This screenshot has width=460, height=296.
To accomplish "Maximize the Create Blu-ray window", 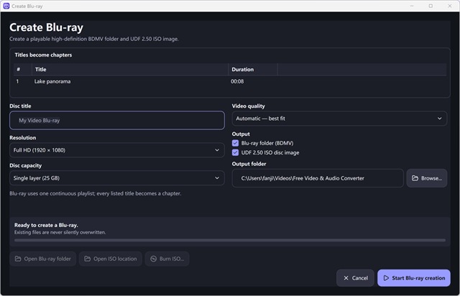I will (x=431, y=6).
